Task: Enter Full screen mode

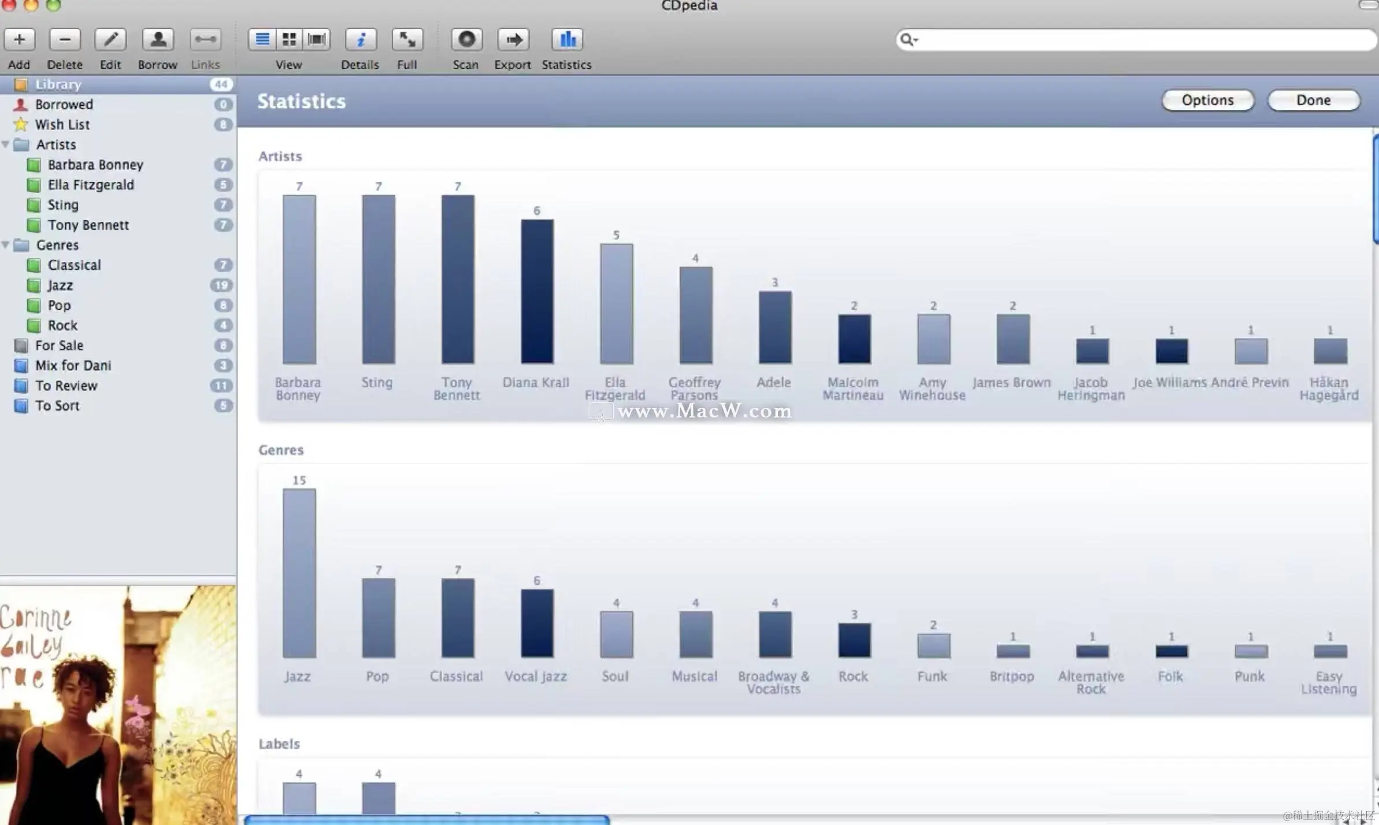Action: coord(407,39)
